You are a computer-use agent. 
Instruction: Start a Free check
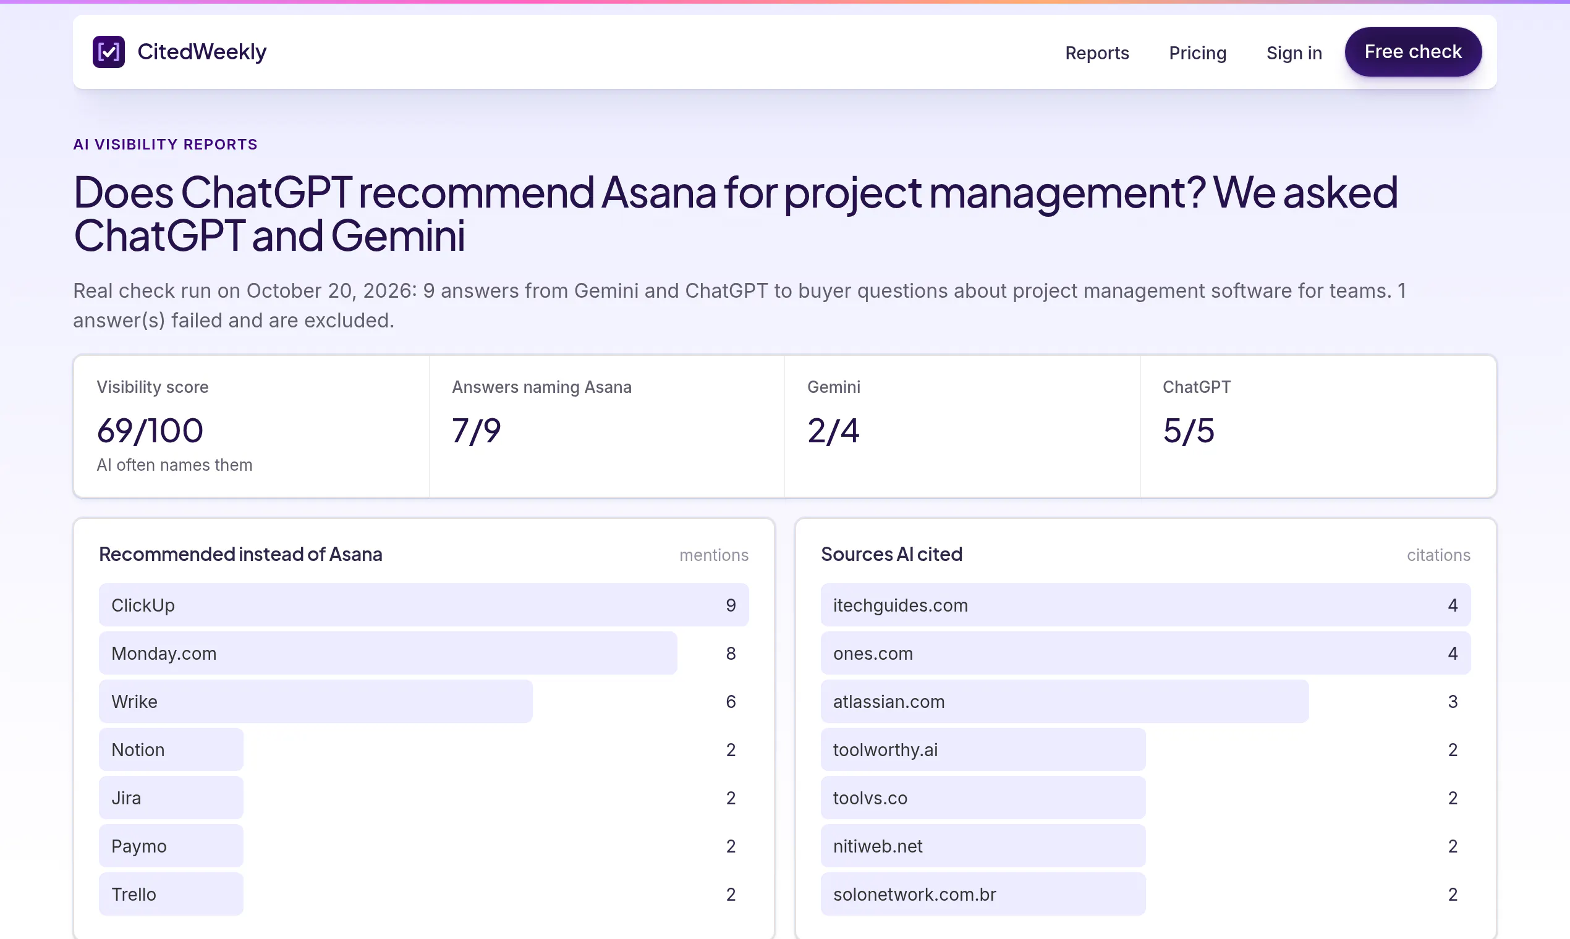1413,52
